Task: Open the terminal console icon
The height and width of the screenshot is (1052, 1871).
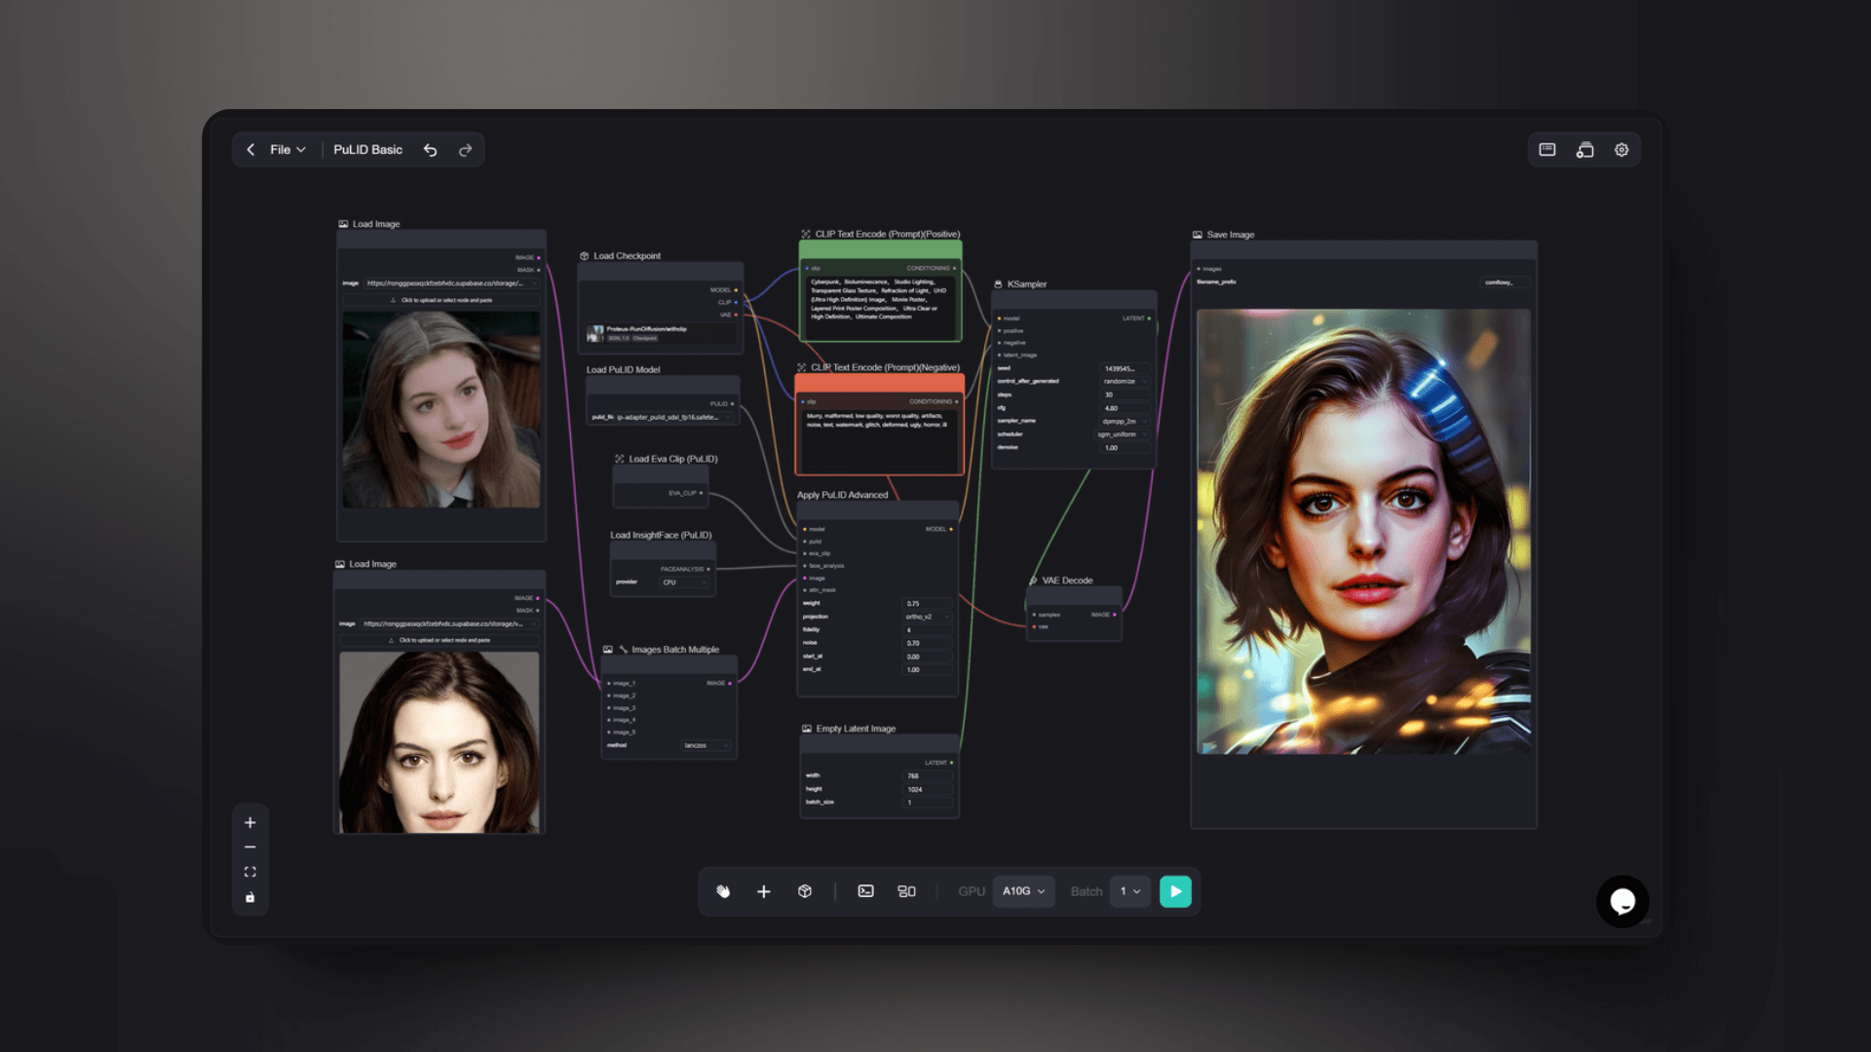Action: point(865,891)
